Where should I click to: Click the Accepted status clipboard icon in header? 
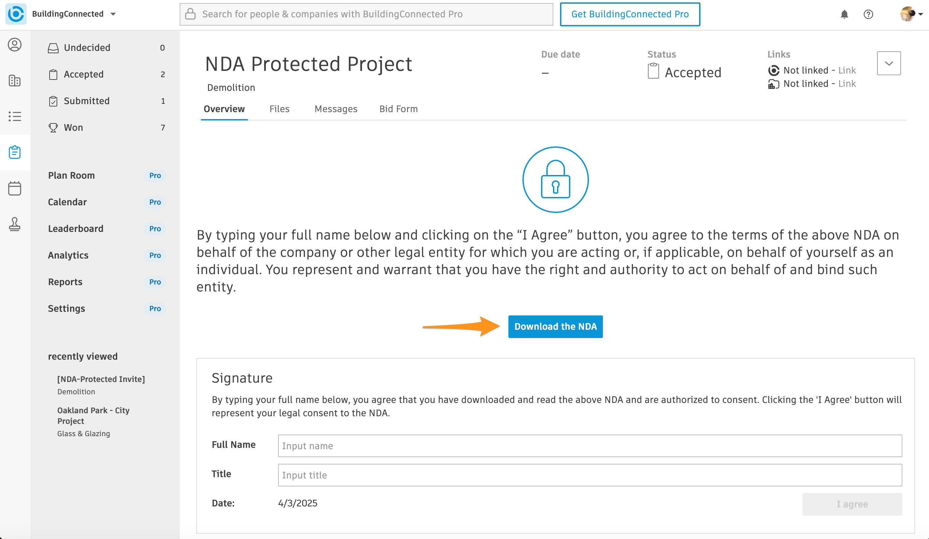(x=653, y=71)
